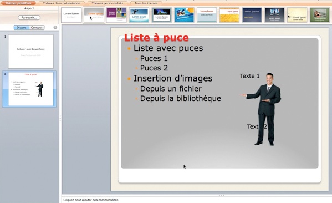Switch to Diapos view in slide pane
Viewport: 332px width, 203px height.
coord(22,28)
